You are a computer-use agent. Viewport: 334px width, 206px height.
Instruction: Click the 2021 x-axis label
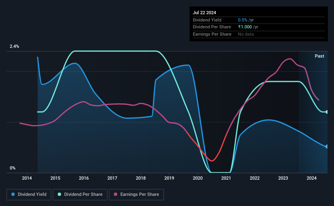[x=226, y=178]
